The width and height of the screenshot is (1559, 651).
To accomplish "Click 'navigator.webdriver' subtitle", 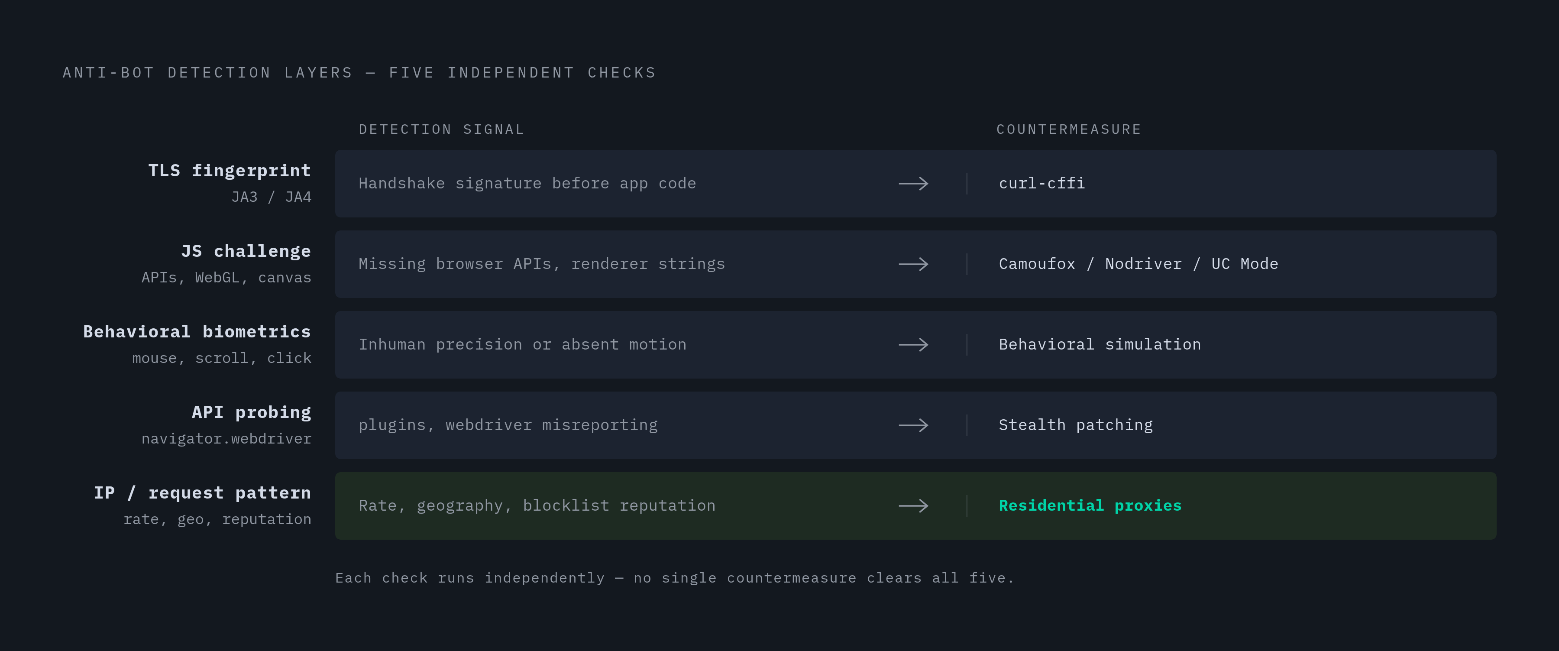I will 226,438.
